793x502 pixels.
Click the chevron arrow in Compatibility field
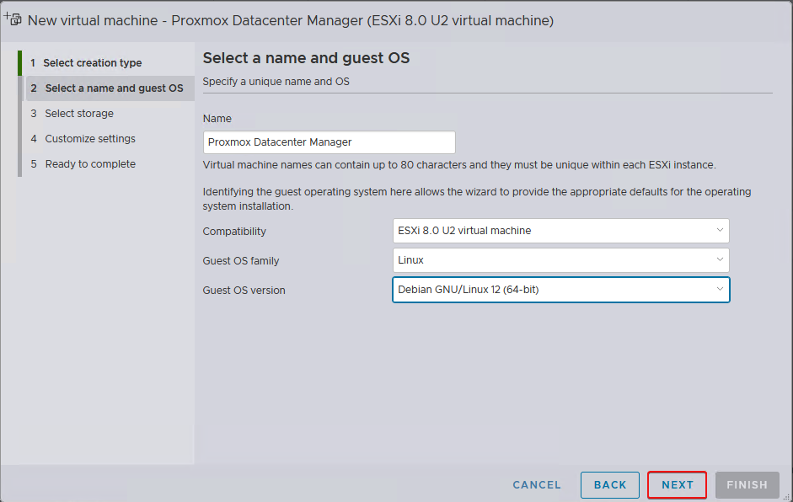coord(719,230)
